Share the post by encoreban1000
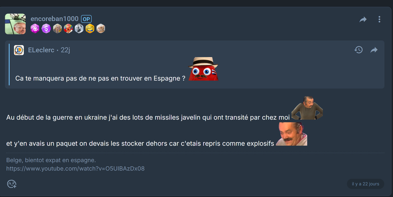This screenshot has height=197, width=393. point(363,20)
